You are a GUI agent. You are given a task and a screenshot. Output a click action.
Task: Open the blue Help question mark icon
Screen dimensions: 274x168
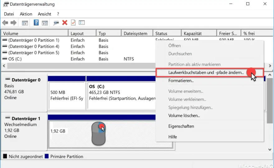36,22
